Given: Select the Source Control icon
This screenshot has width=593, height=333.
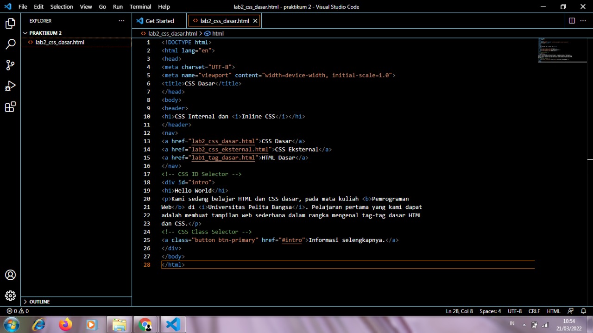Looking at the screenshot, I should (10, 65).
